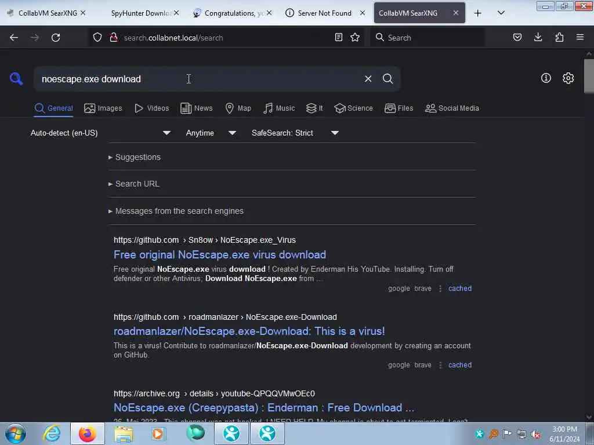
Task: Open the extensions puzzle icon
Action: click(559, 38)
